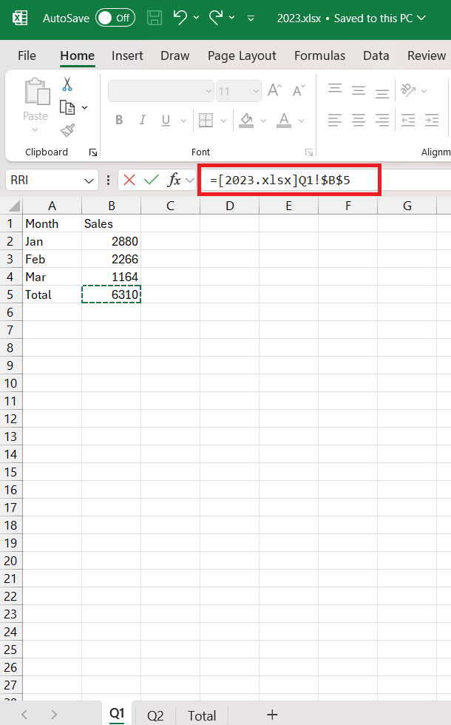Go to the Page Layout tab
This screenshot has height=725, width=451.
pos(242,55)
